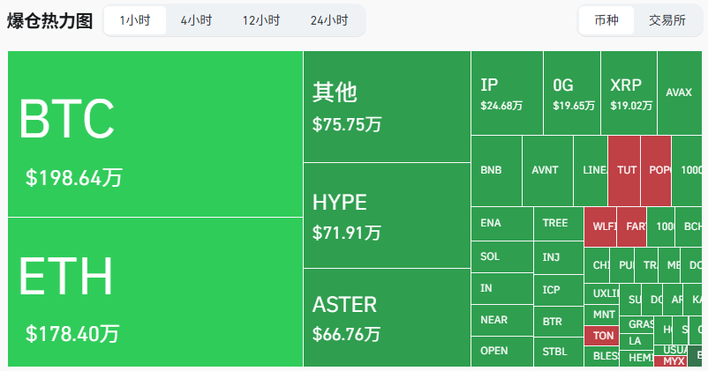Open the ETH $178.40万 tile
Screen dimensions: 708x371
[x=155, y=292]
